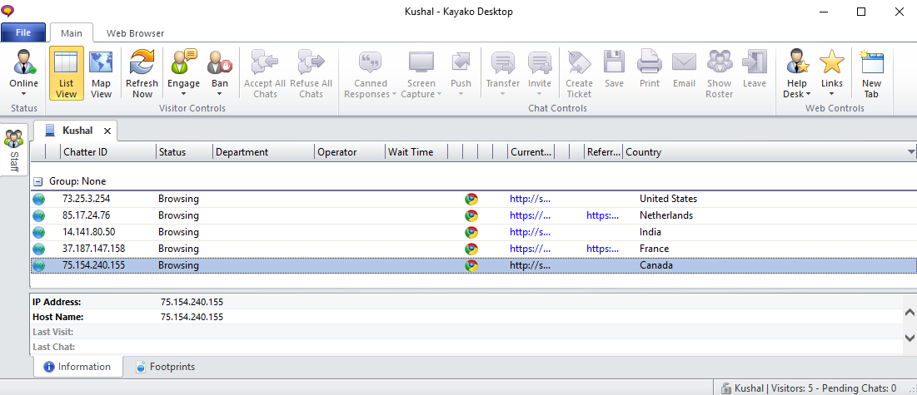Click the Current page column header
Viewport: 917px width, 395px height.
pos(531,152)
